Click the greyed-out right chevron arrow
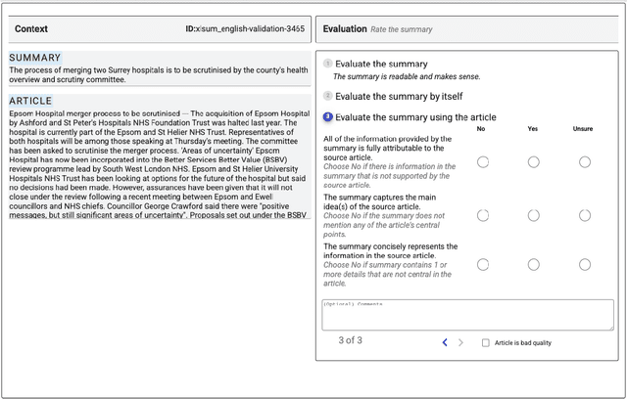 tap(462, 342)
